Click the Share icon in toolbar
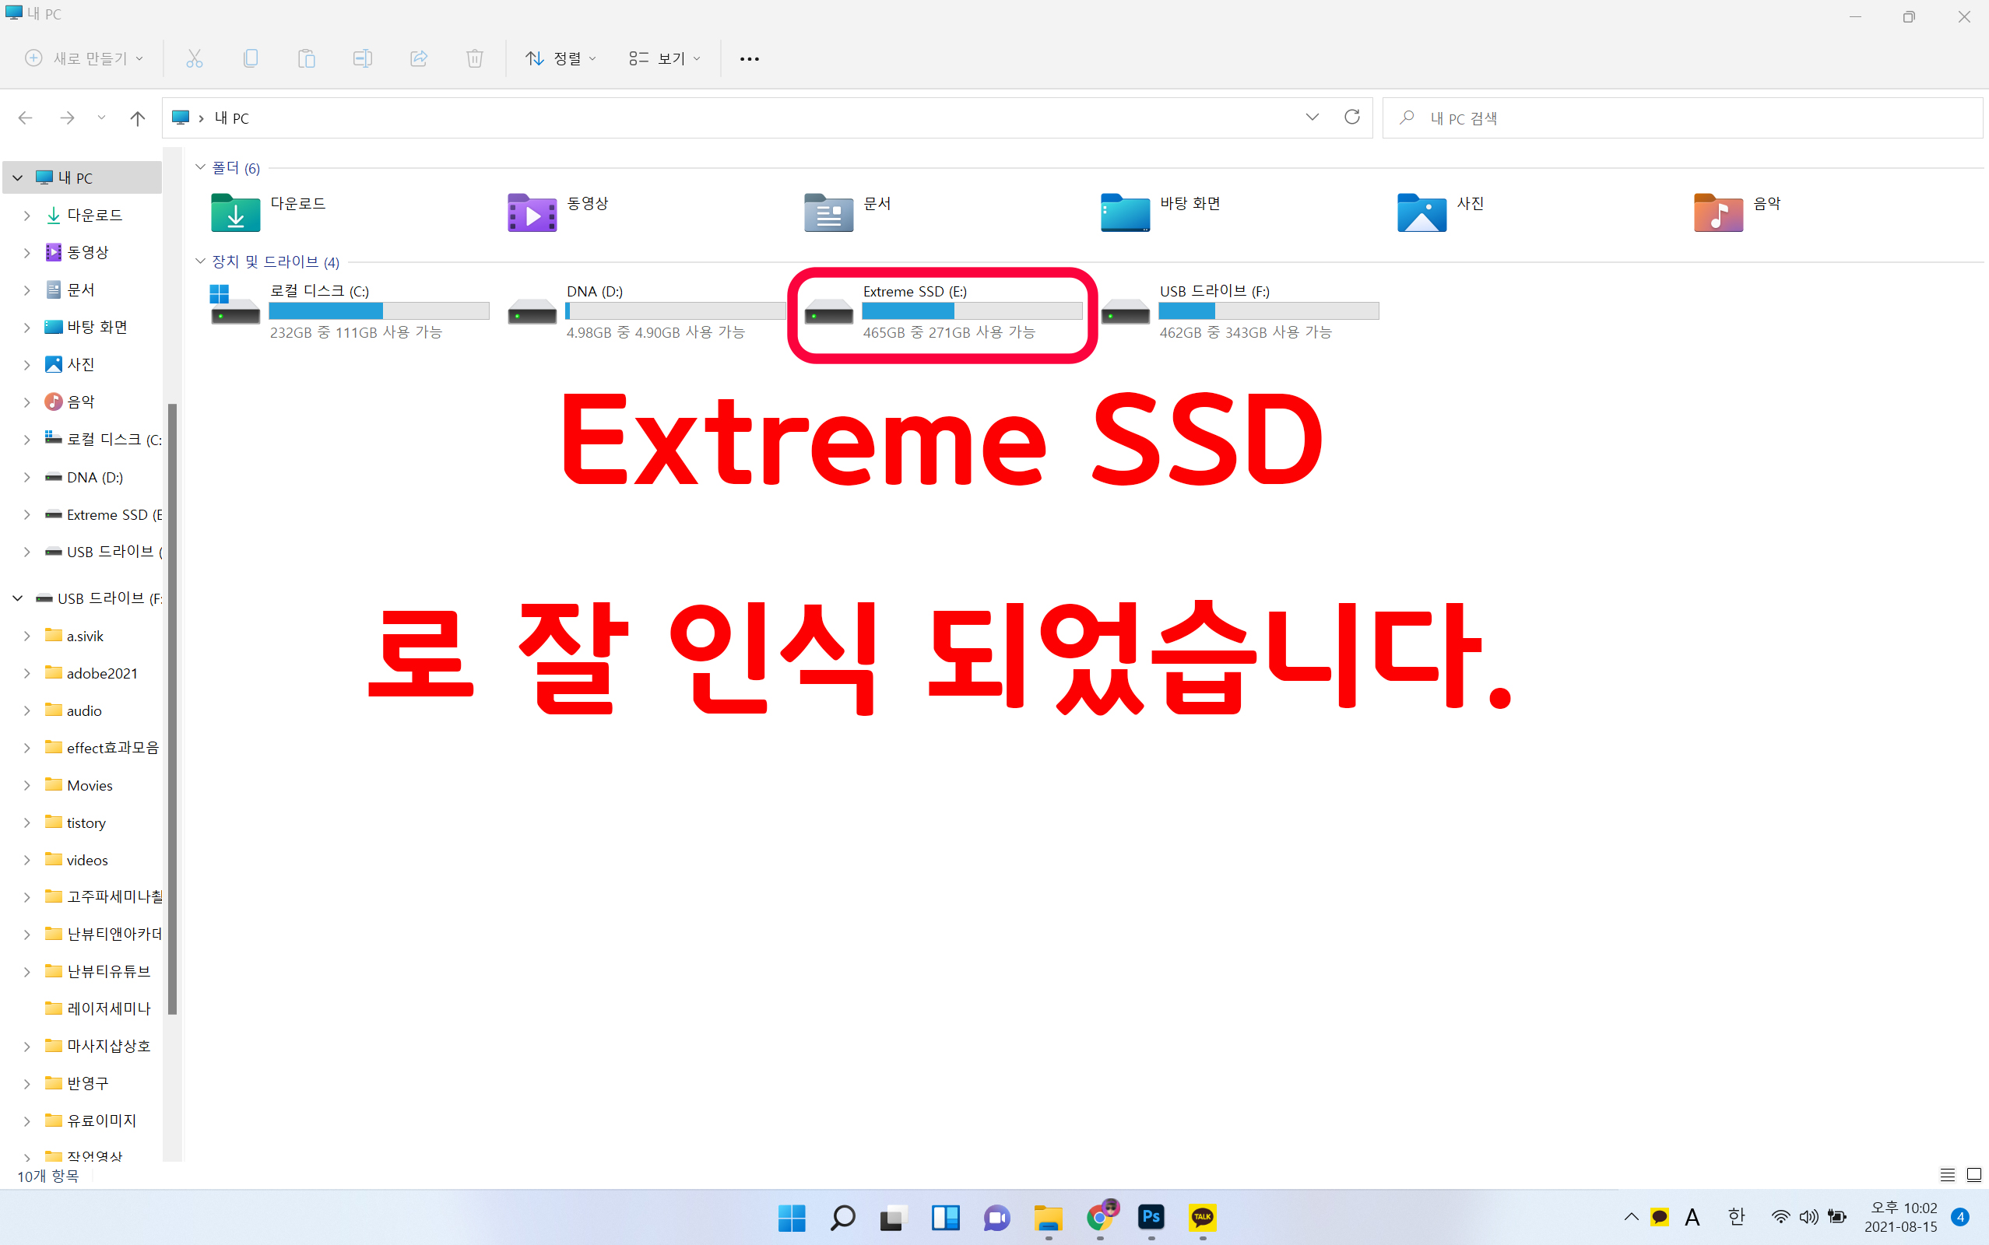This screenshot has width=1989, height=1245. click(x=418, y=58)
